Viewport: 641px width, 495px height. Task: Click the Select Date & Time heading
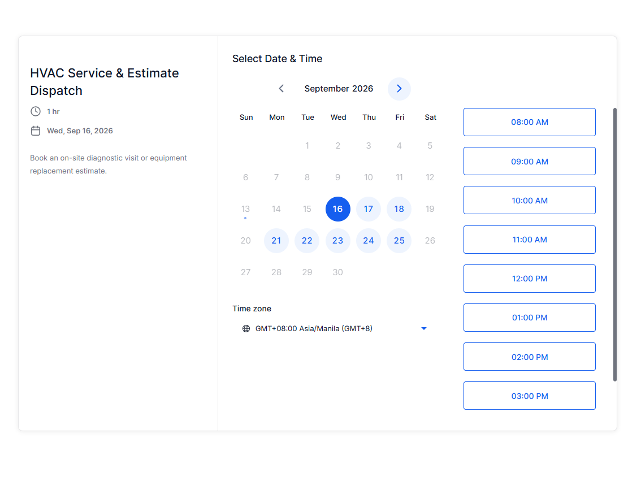click(277, 59)
